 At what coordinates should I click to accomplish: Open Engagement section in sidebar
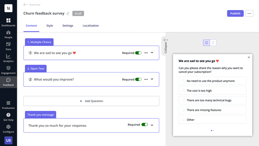8,70
